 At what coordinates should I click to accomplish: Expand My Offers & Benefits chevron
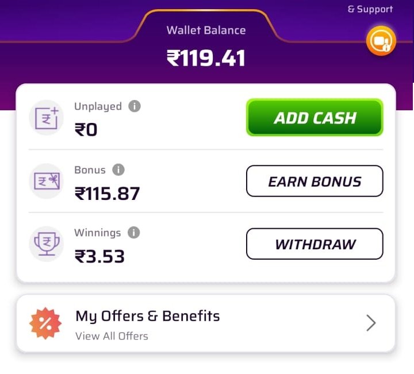point(371,323)
